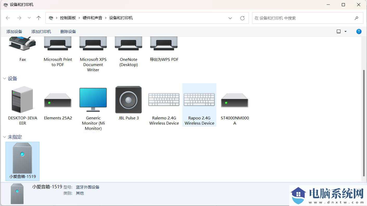The height and width of the screenshot is (206, 367).
Task: Select Microsoft XPS Document Writer printer icon
Action: tap(93, 43)
